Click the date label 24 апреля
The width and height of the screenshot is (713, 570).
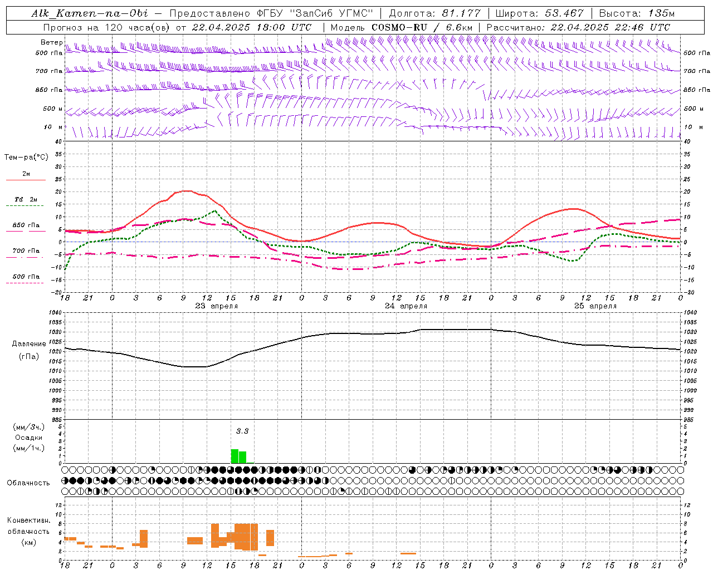point(406,306)
